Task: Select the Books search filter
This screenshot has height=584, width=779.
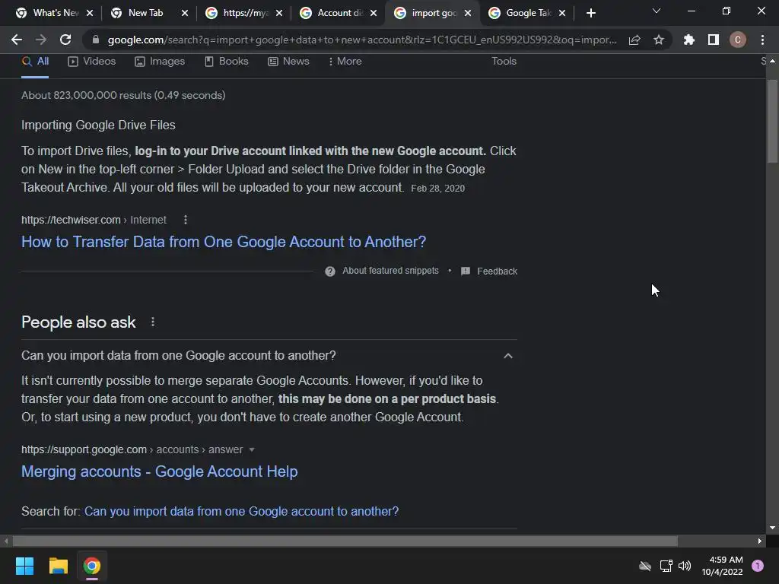Action: pos(226,61)
